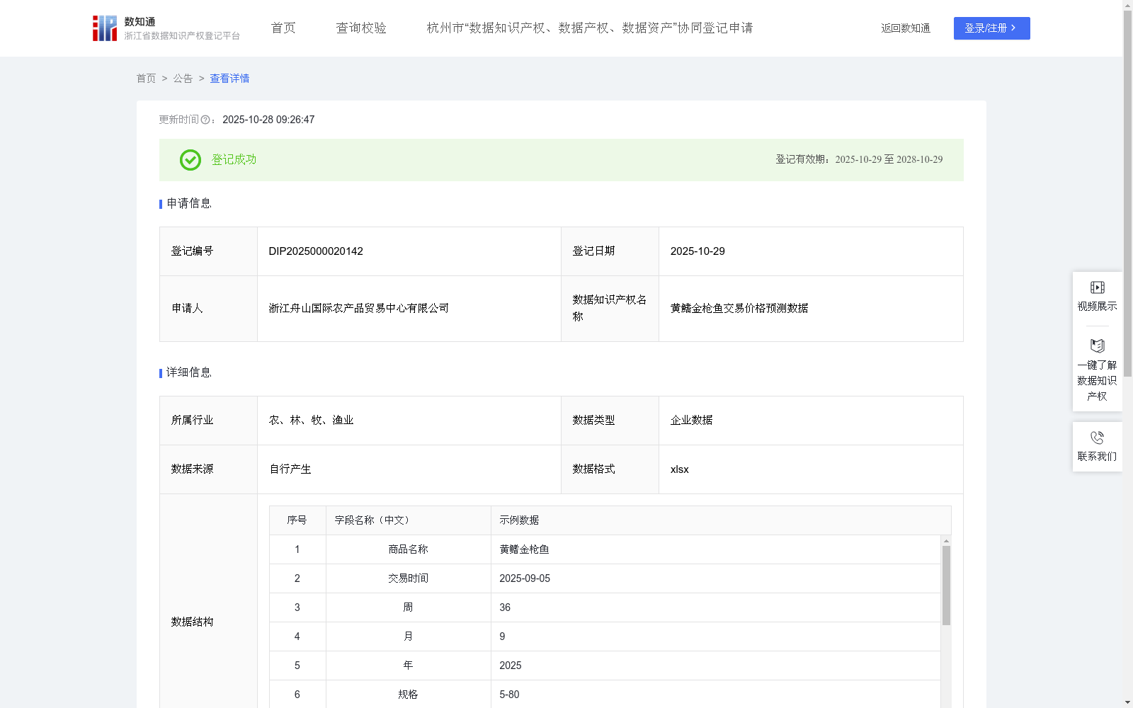This screenshot has width=1133, height=708.
Task: Open 杭州市协同登记申请 navigation item
Action: 590,28
